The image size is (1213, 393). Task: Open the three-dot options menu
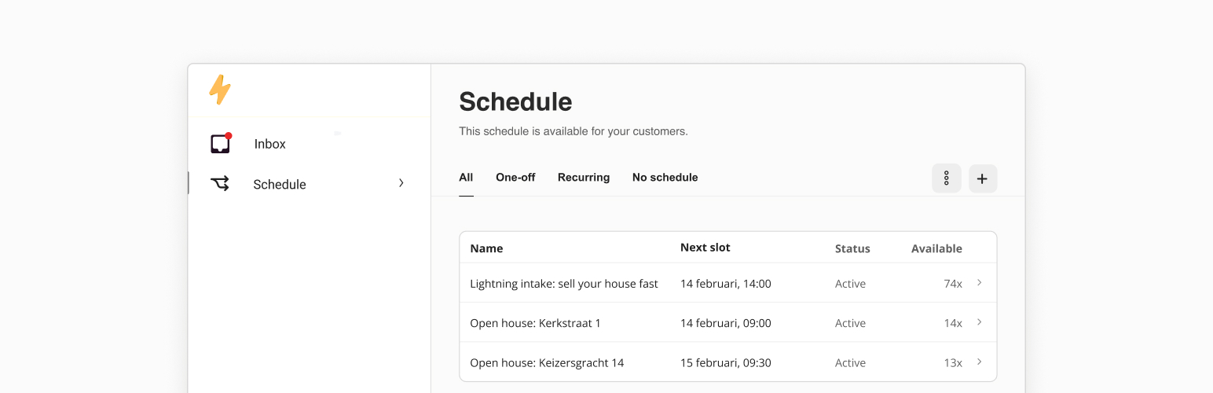click(946, 178)
